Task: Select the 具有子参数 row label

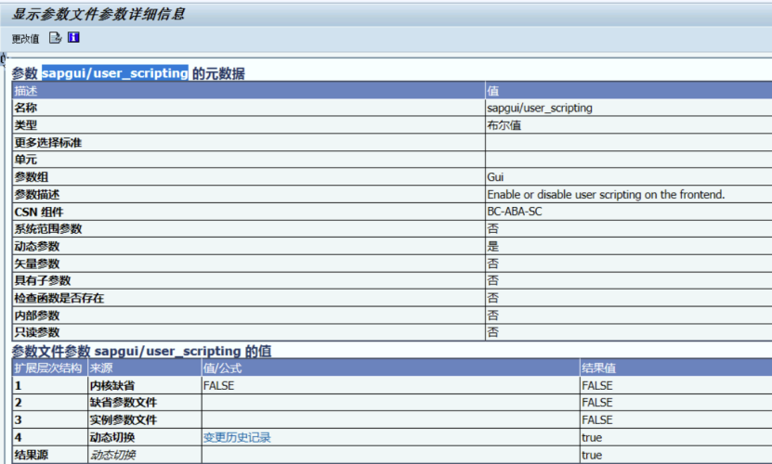Action: tap(43, 280)
